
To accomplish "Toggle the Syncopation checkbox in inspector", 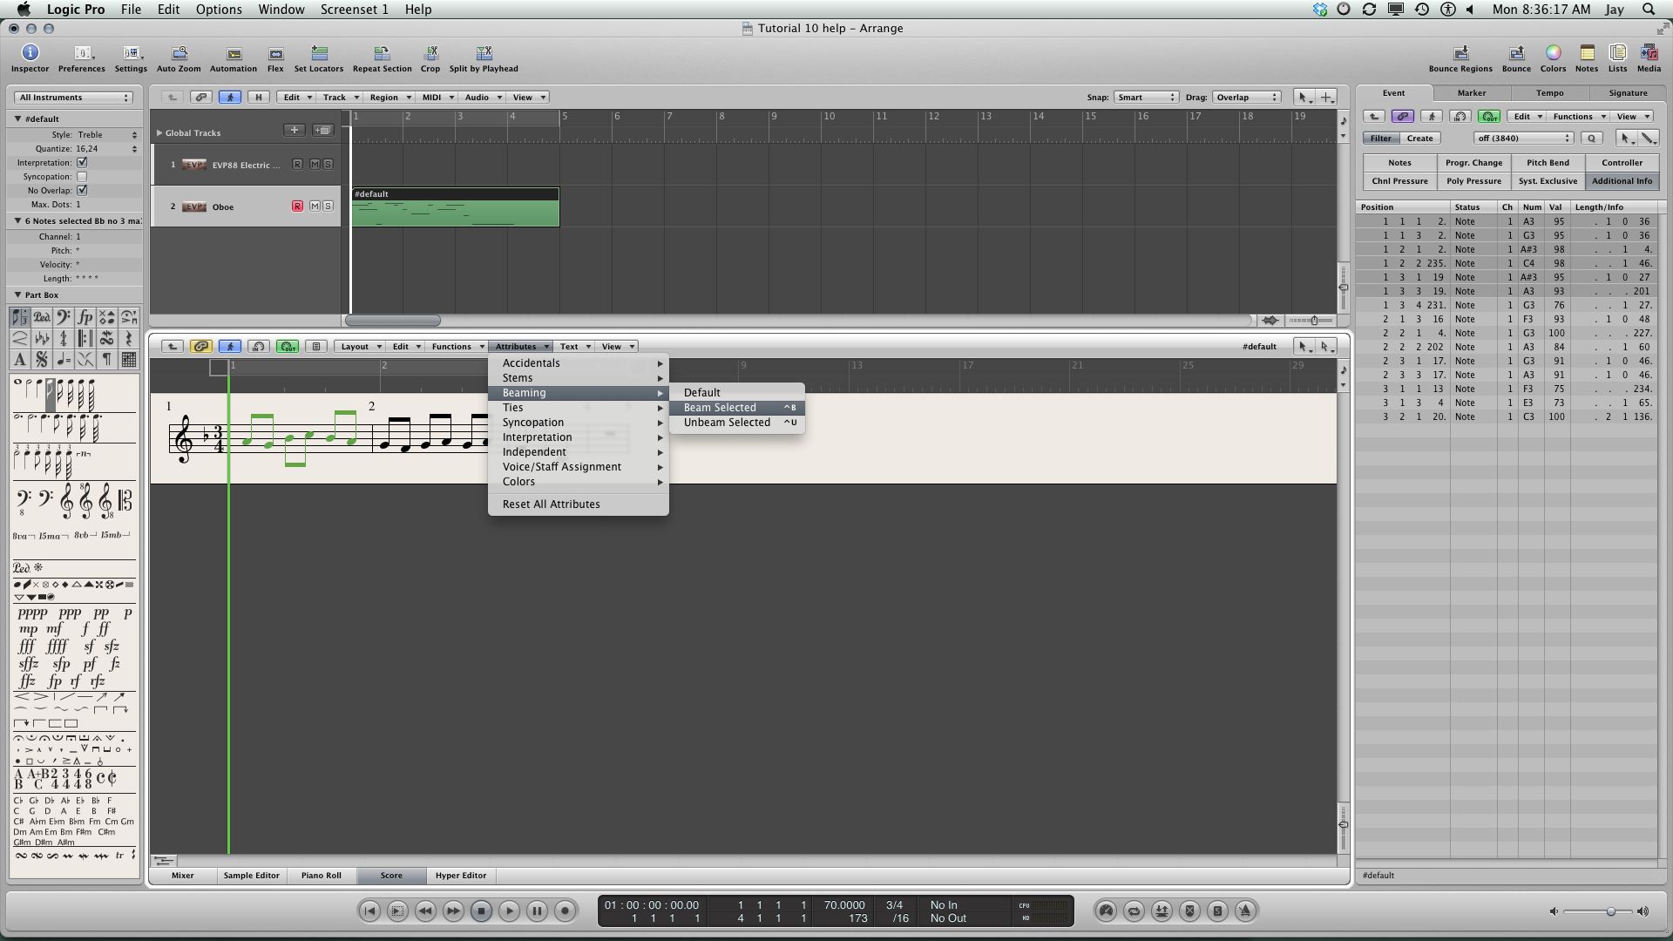I will click(82, 176).
